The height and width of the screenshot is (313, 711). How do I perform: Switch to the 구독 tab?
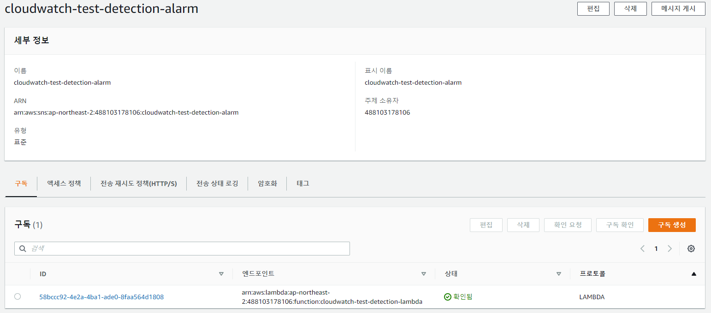click(x=21, y=183)
